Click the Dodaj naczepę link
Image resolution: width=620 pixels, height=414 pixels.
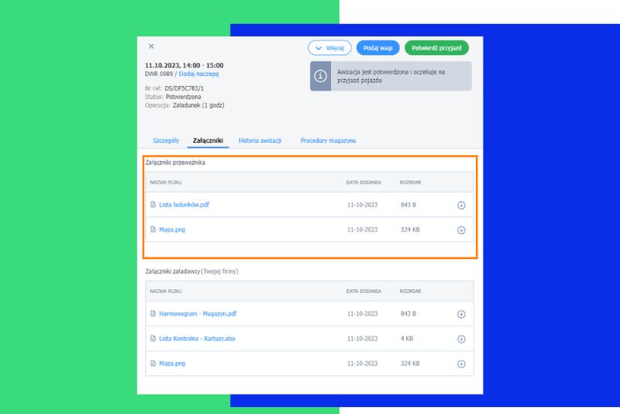point(199,74)
